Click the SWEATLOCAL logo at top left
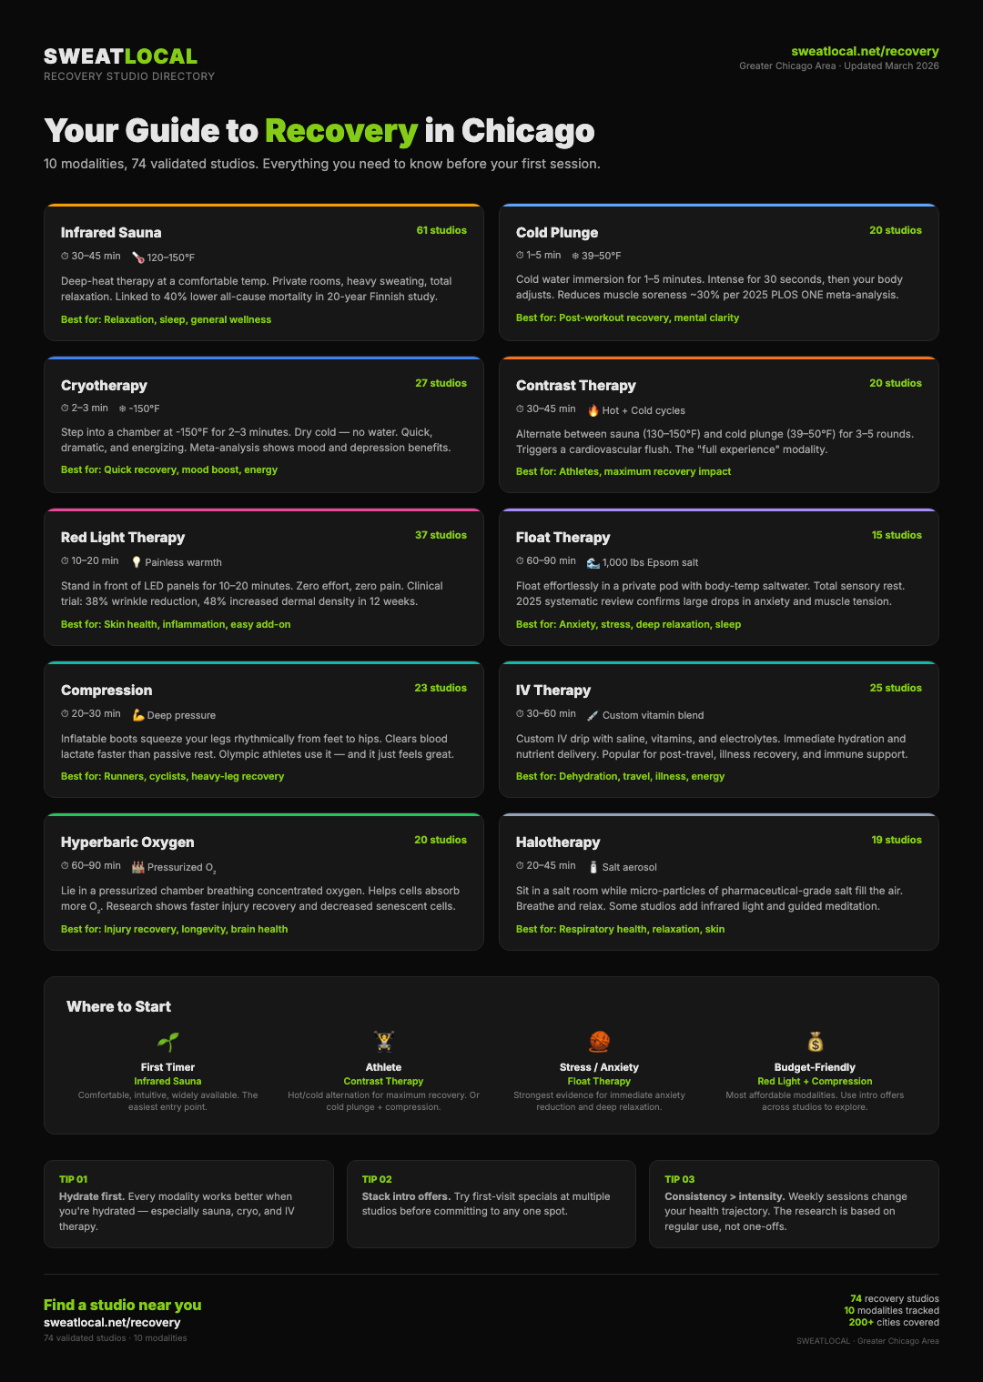The image size is (983, 1382). click(x=121, y=56)
